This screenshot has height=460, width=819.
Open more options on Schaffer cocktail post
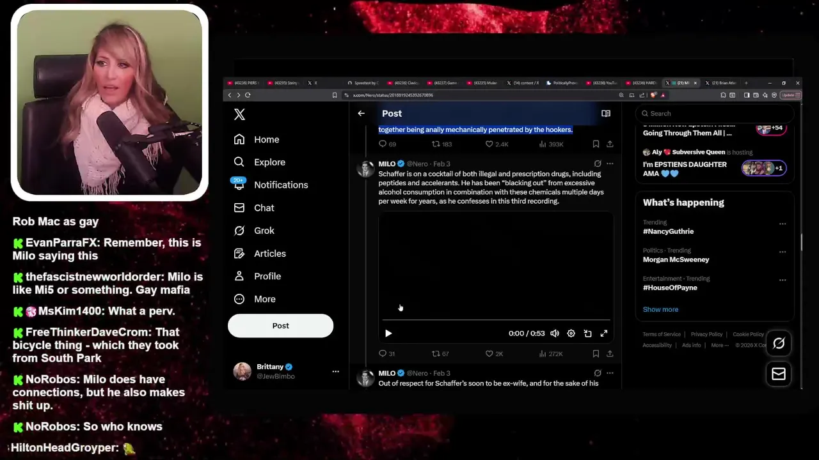tap(610, 164)
